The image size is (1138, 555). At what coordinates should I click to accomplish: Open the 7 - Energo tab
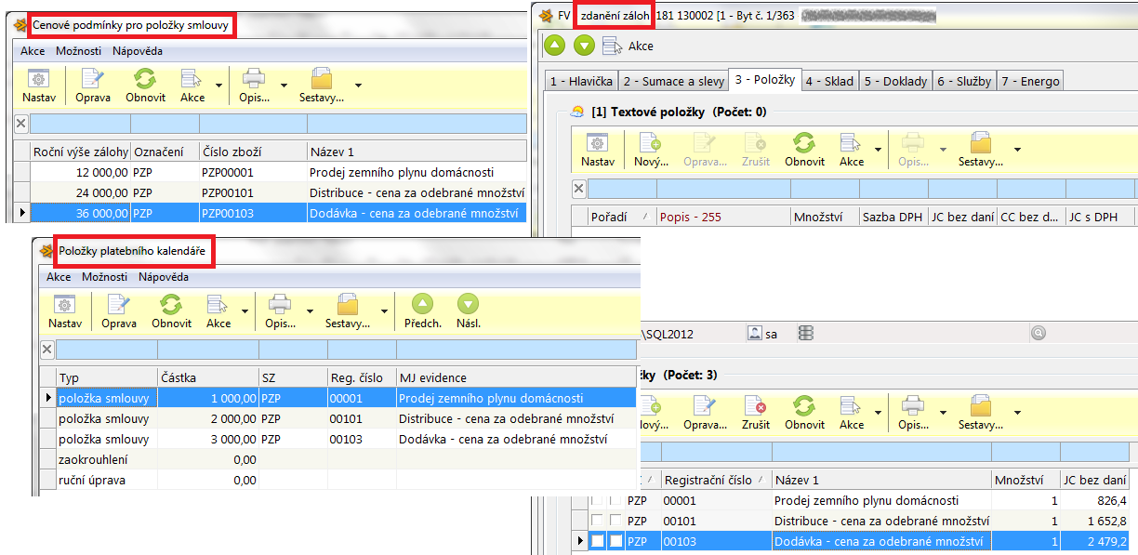tap(1030, 81)
